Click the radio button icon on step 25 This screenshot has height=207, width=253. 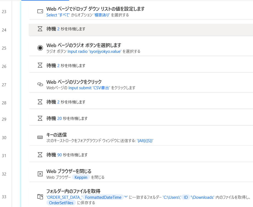(x=40, y=48)
